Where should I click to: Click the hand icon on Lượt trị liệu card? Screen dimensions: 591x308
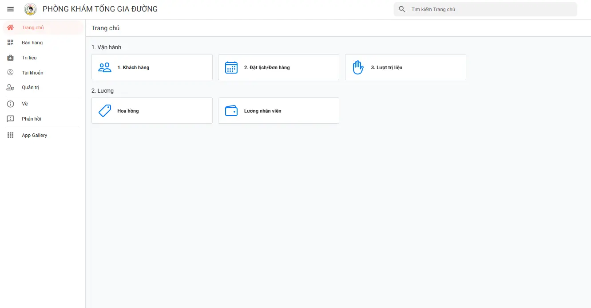coord(358,67)
